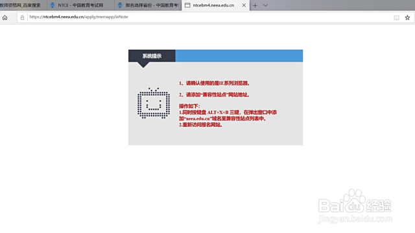Click the NTCE tab favicon
The image size is (415, 233).
point(53,5)
